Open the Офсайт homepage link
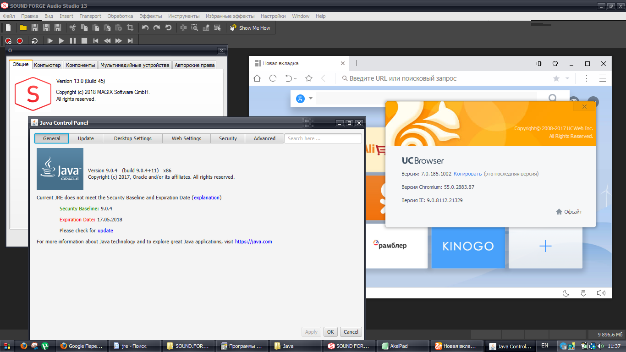This screenshot has height=352, width=626. pos(569,212)
